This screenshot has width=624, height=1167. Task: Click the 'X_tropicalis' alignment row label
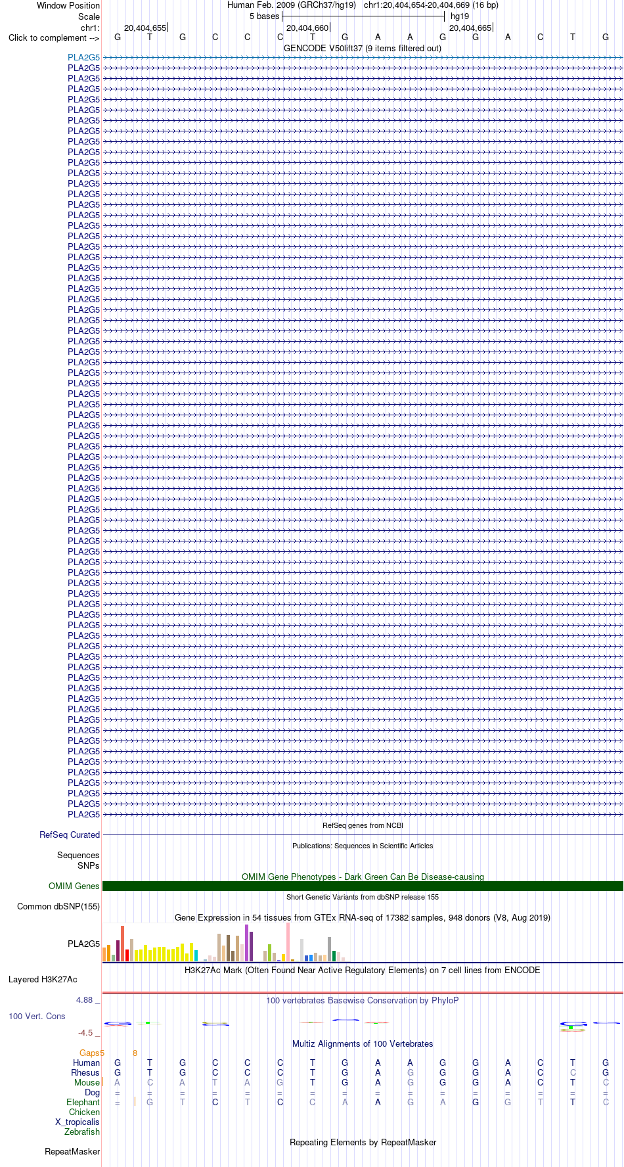click(78, 1122)
